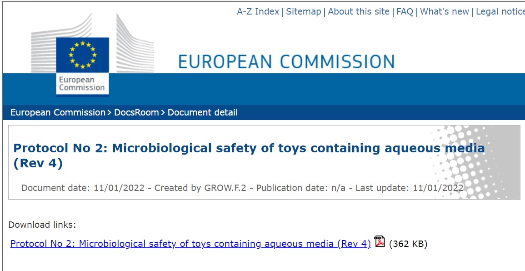Visit the FAQ page
This screenshot has height=271, width=525.
(405, 11)
